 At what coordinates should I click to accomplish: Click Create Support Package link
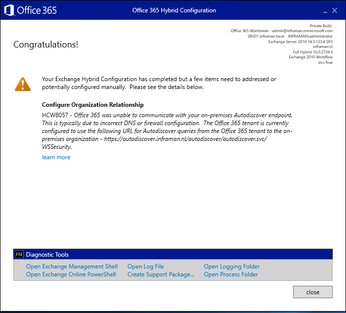161,274
